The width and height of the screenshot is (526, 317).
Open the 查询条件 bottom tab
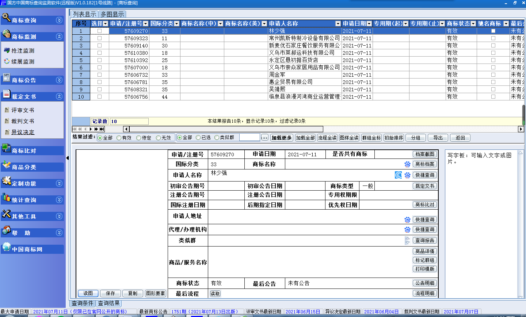[83, 303]
